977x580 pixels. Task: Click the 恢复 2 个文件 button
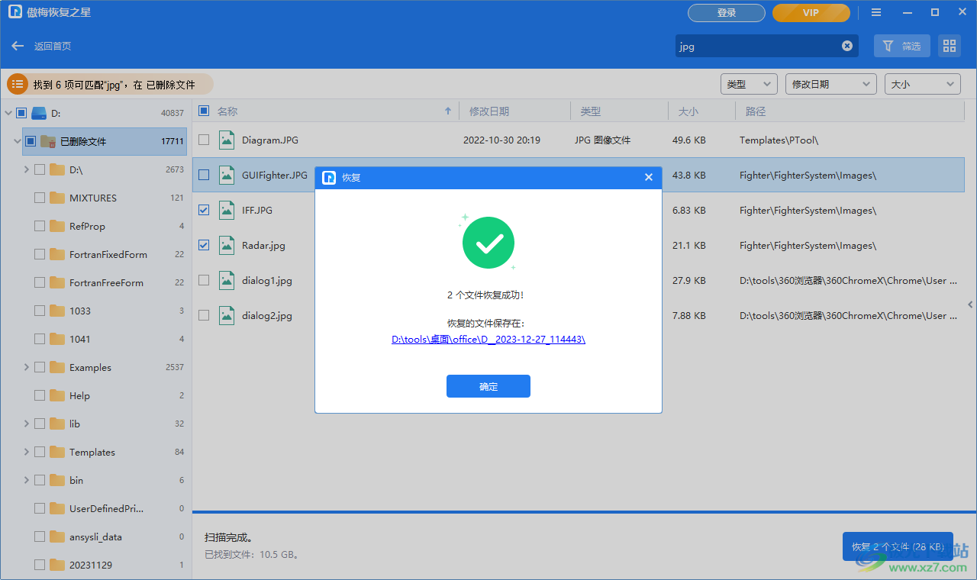[898, 546]
